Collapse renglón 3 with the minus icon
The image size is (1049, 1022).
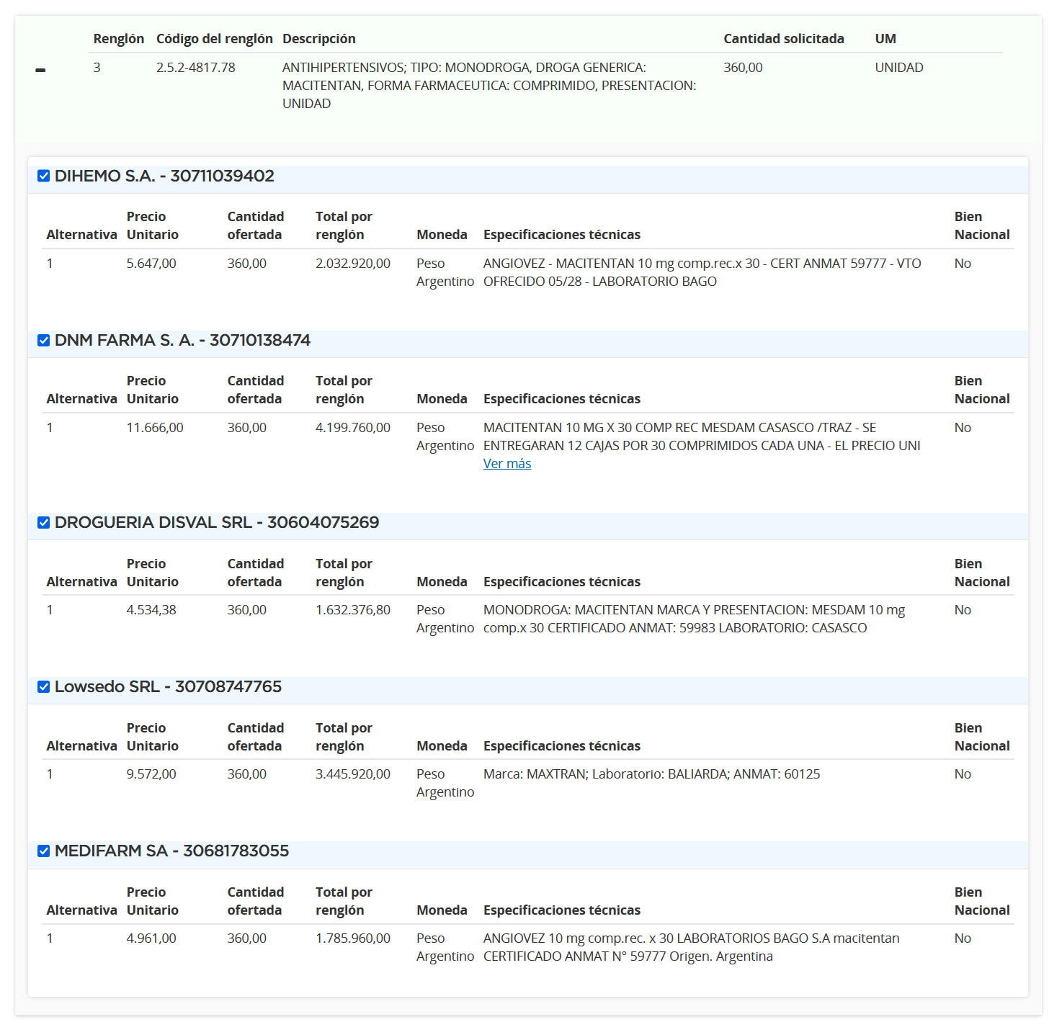pos(40,70)
